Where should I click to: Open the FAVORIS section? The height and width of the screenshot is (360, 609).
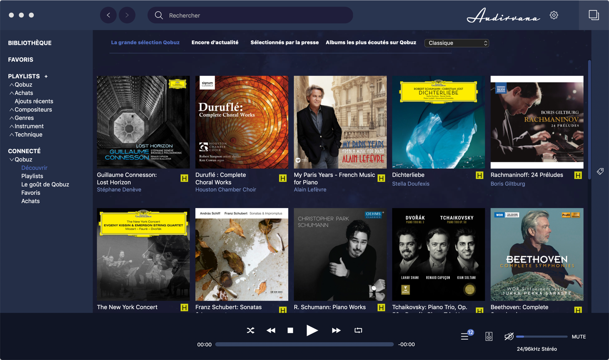click(21, 60)
